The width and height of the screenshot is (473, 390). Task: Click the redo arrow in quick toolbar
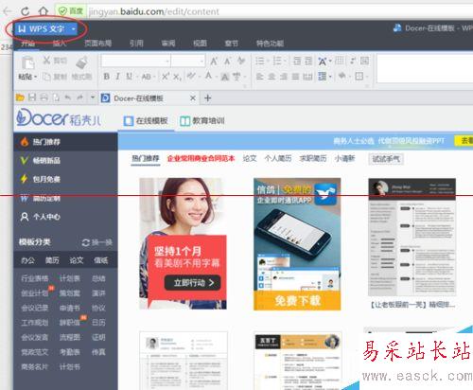point(79,97)
